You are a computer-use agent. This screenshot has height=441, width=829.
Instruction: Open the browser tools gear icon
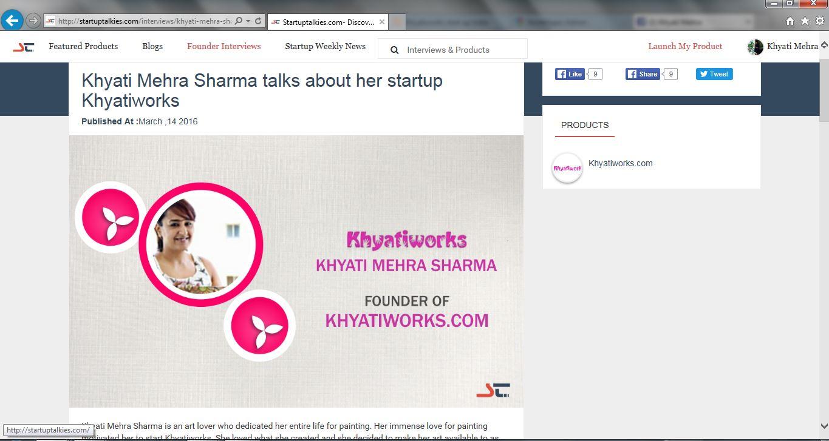tap(819, 21)
